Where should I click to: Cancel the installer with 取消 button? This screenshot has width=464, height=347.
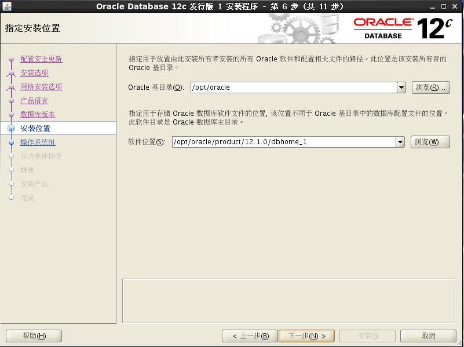click(428, 336)
